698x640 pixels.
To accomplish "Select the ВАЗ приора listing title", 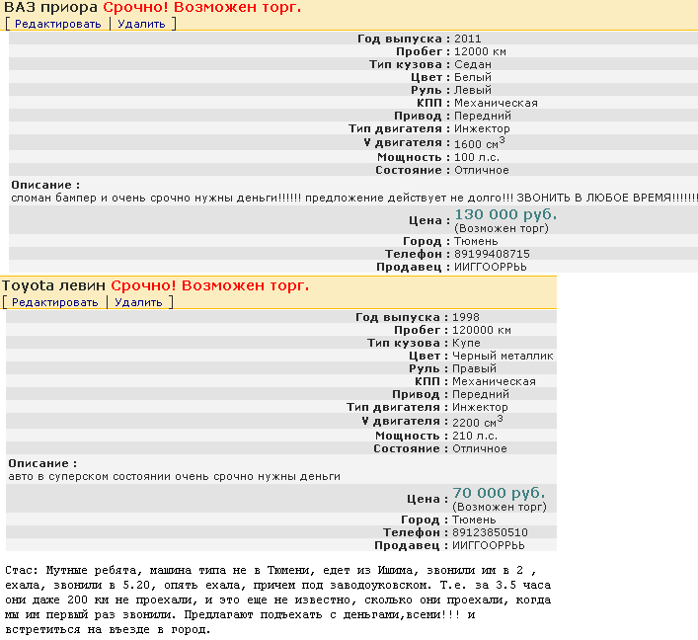I will tap(50, 8).
